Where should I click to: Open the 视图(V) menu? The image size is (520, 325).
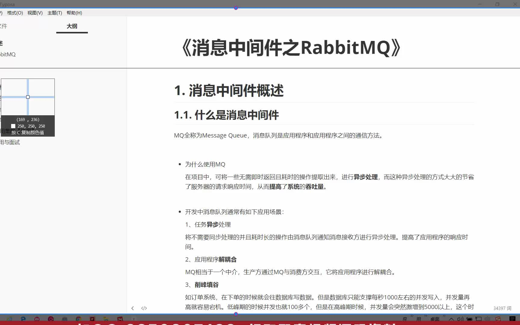click(35, 13)
